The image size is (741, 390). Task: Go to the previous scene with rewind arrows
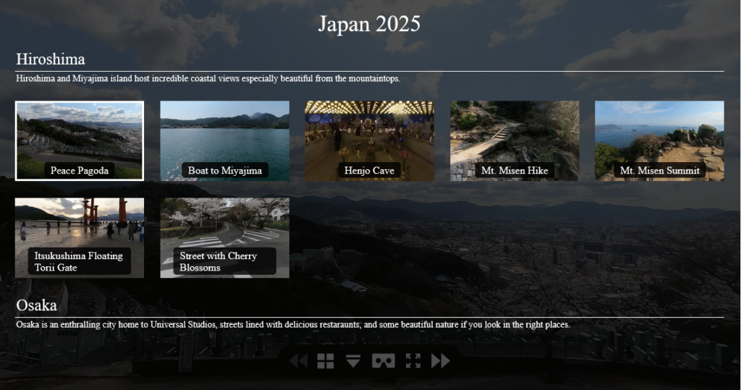pos(298,361)
